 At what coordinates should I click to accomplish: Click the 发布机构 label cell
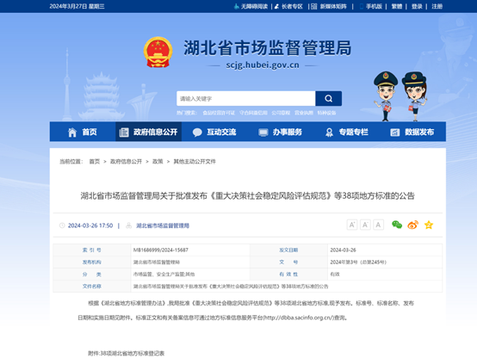tap(92, 262)
